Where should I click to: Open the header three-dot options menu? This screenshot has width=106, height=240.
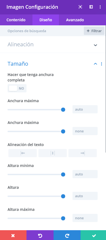click(x=100, y=7)
